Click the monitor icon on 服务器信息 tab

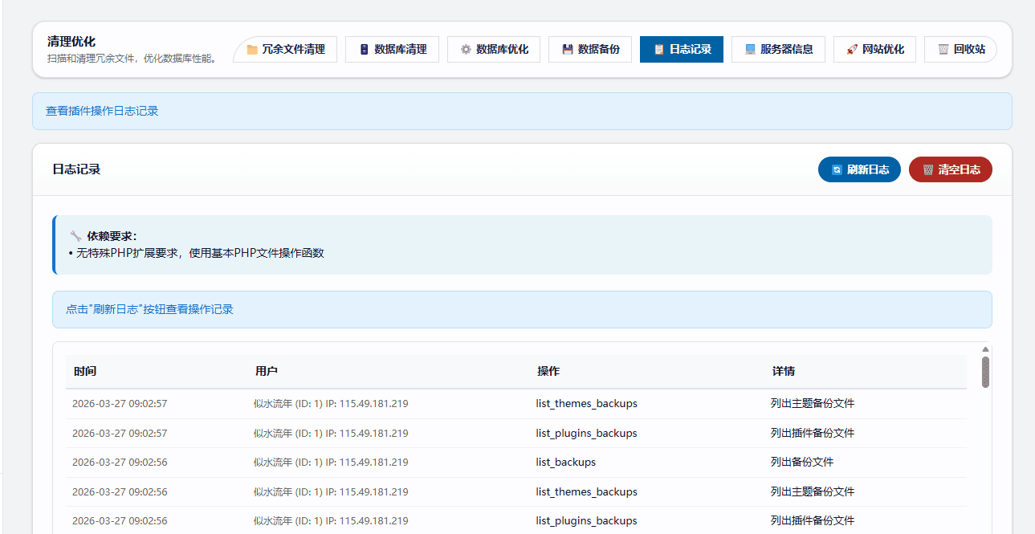point(750,50)
